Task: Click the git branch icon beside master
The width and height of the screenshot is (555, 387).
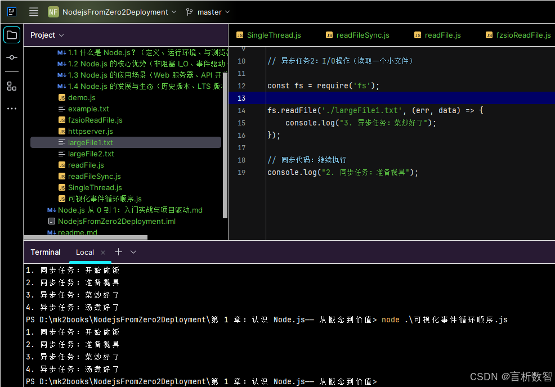Action: [x=189, y=12]
